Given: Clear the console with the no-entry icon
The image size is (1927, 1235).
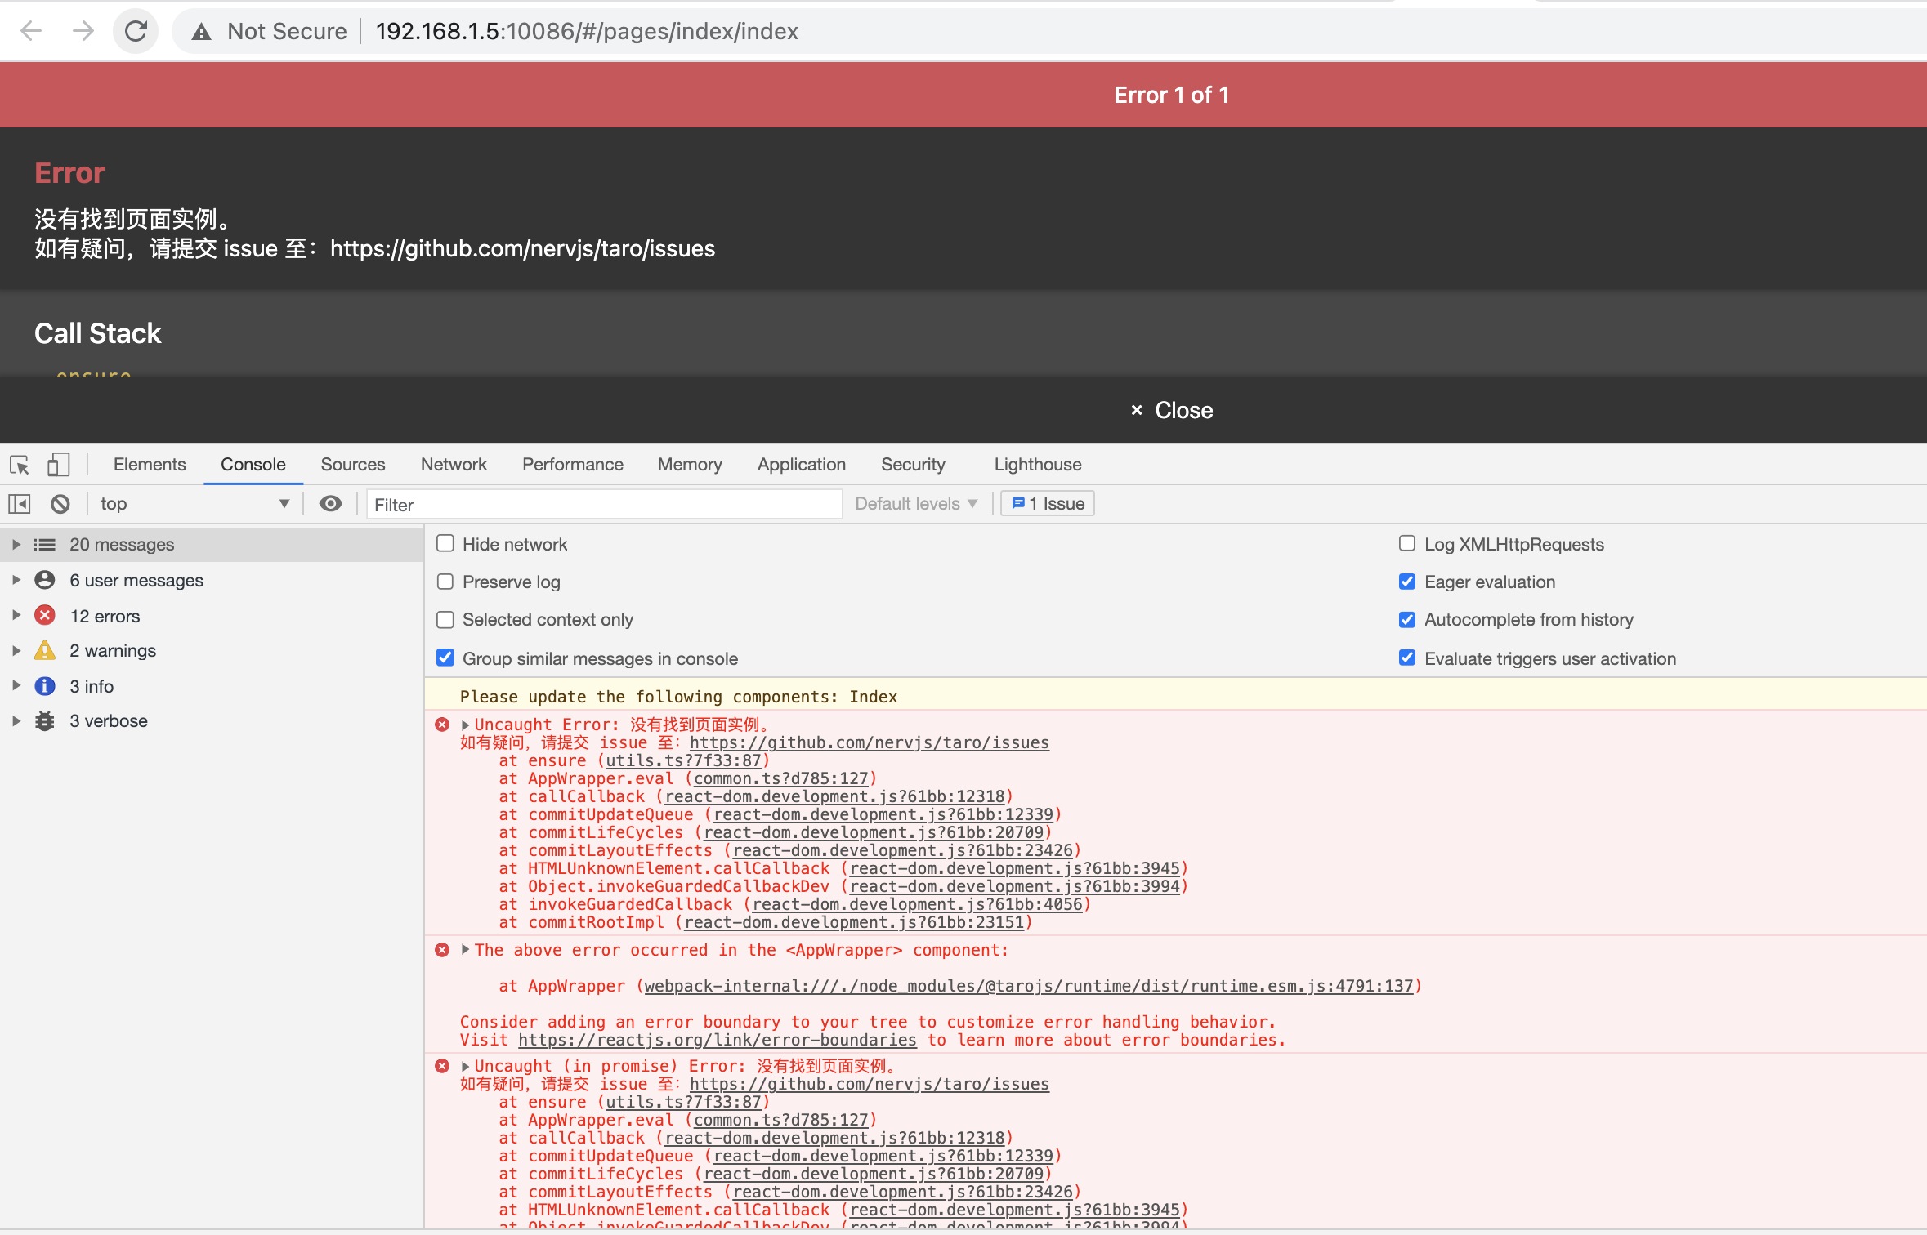Looking at the screenshot, I should point(59,503).
